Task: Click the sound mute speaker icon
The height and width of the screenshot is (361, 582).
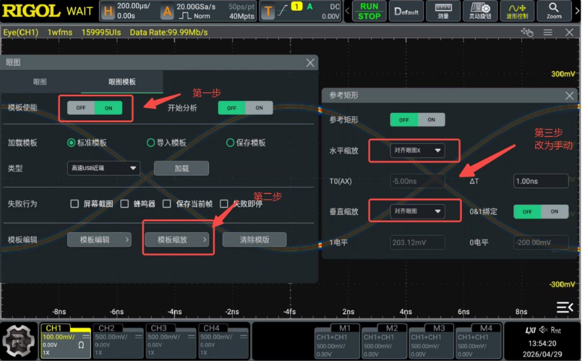Action: pyautogui.click(x=544, y=330)
